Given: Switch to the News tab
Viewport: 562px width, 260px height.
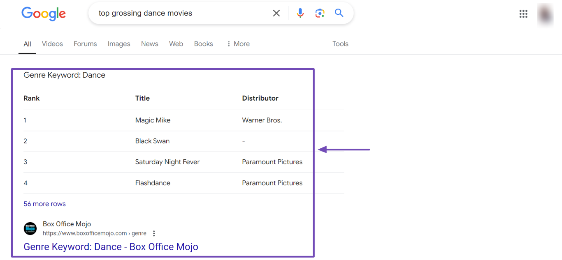Looking at the screenshot, I should [149, 44].
